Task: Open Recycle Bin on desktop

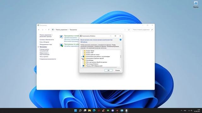Action: 196,4
